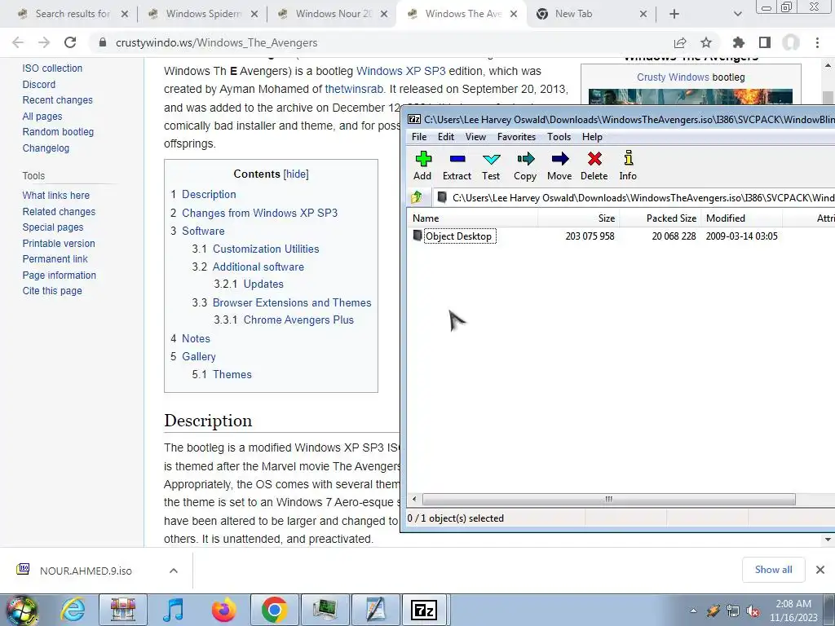Screen dimensions: 835x626
Task: Open the Cite this page link
Action: click(x=52, y=291)
